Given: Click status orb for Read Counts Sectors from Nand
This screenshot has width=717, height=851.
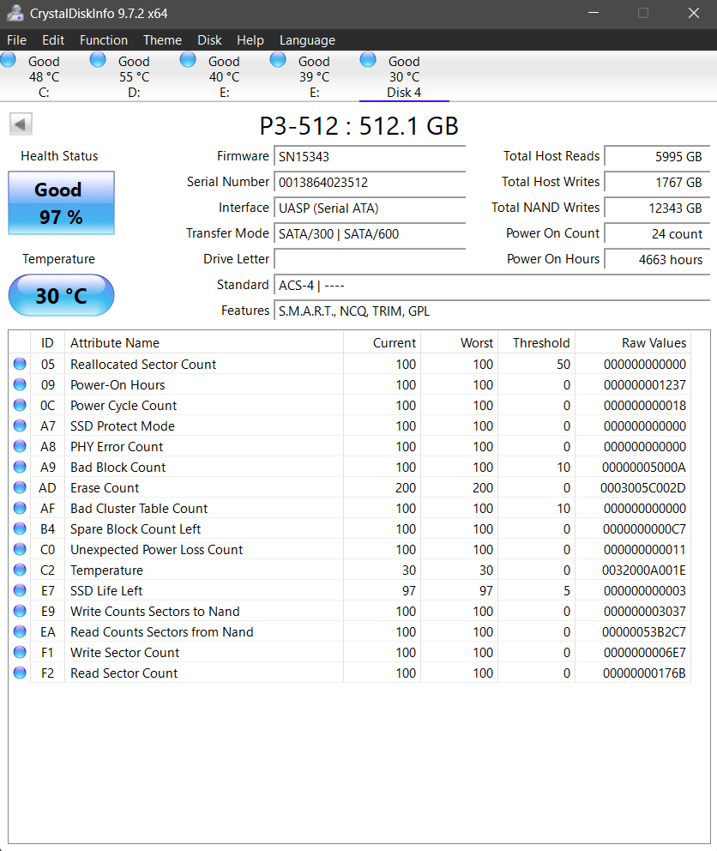Looking at the screenshot, I should tap(20, 631).
